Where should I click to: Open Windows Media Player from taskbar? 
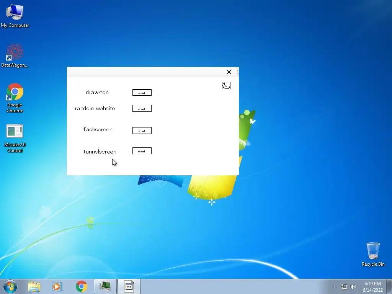pyautogui.click(x=57, y=286)
